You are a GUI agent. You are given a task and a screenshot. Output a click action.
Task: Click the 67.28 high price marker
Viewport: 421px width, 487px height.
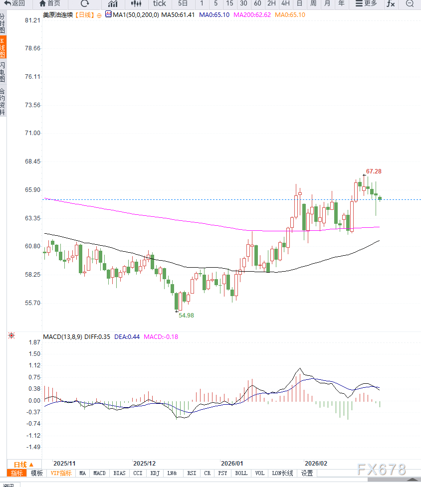(x=374, y=171)
